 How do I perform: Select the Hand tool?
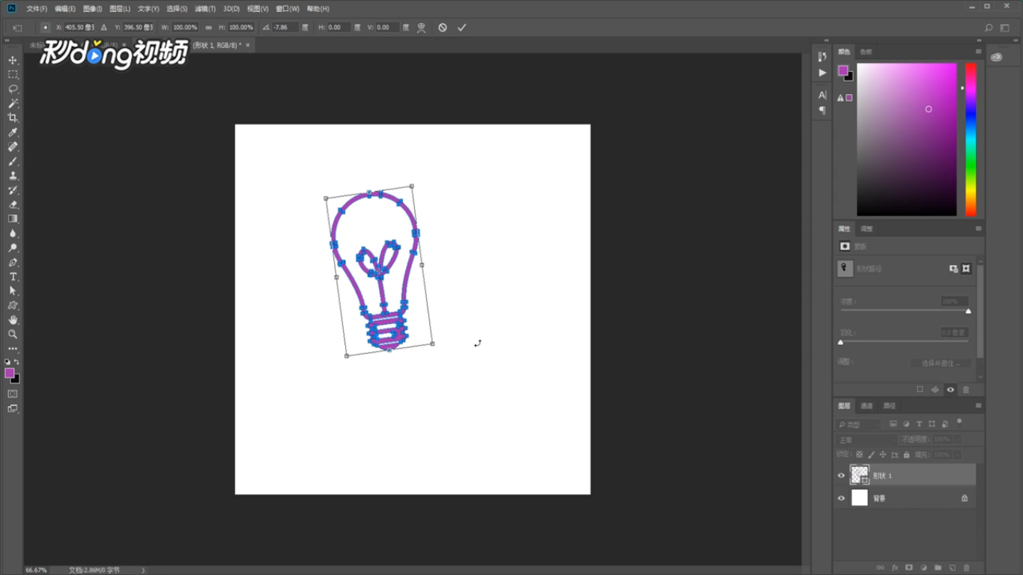point(13,320)
